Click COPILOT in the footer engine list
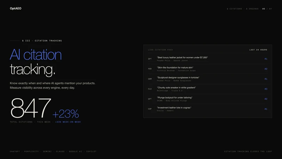Screen dimensions: 282x159 tap(91, 152)
